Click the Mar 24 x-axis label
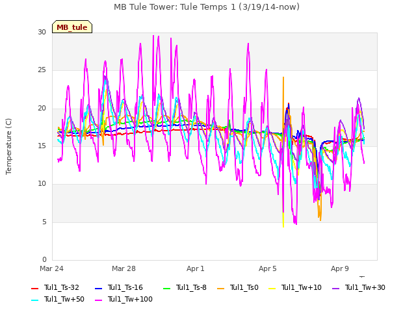Viewport: 416px width, 312px height. [51, 268]
